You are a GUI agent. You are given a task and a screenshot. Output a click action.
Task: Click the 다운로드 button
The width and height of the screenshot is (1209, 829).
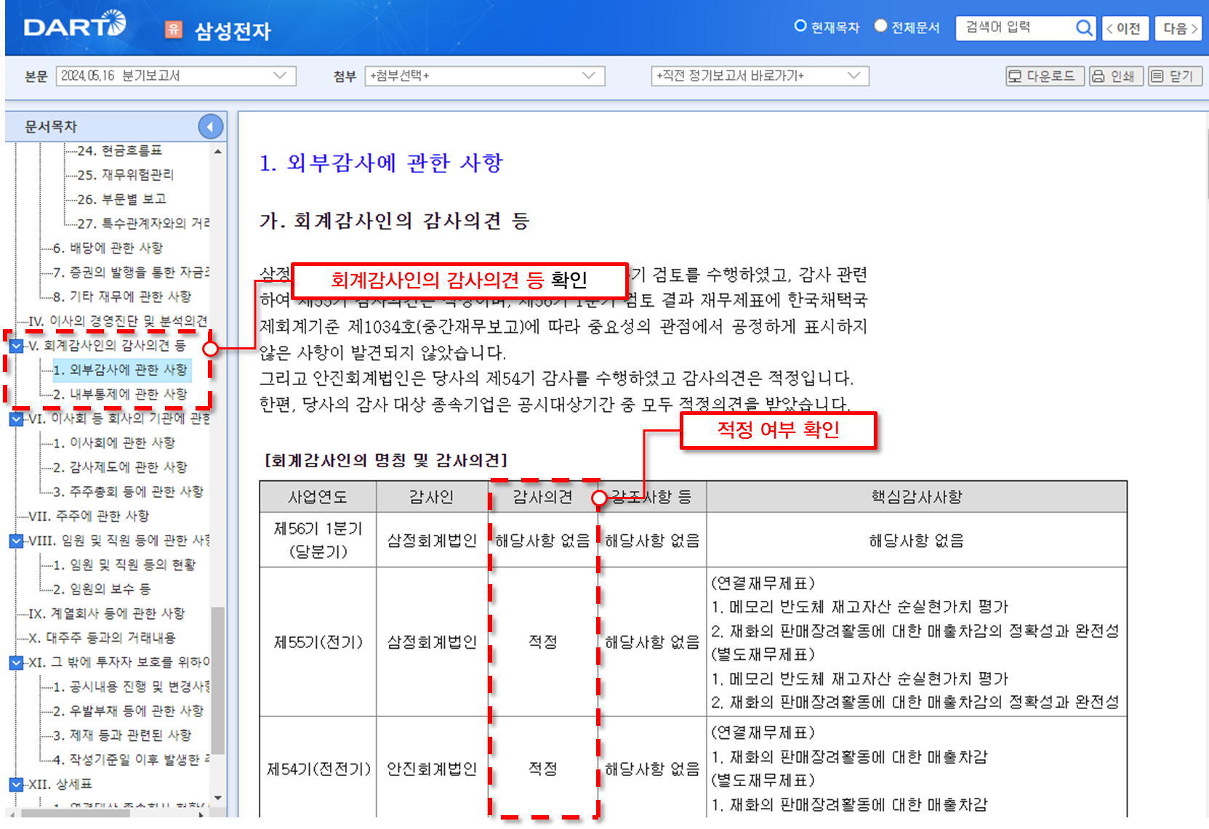click(1044, 76)
